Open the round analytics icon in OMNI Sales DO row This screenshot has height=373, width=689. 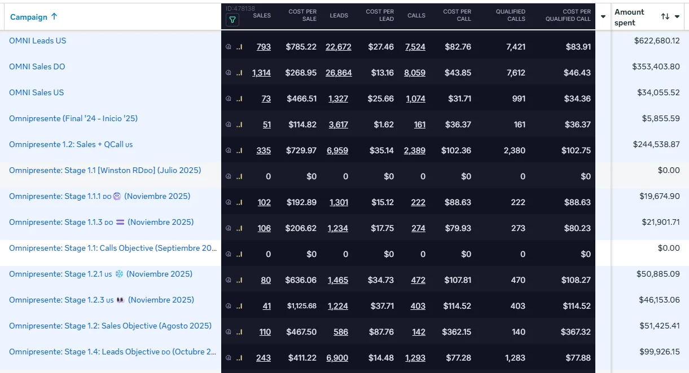coord(229,73)
